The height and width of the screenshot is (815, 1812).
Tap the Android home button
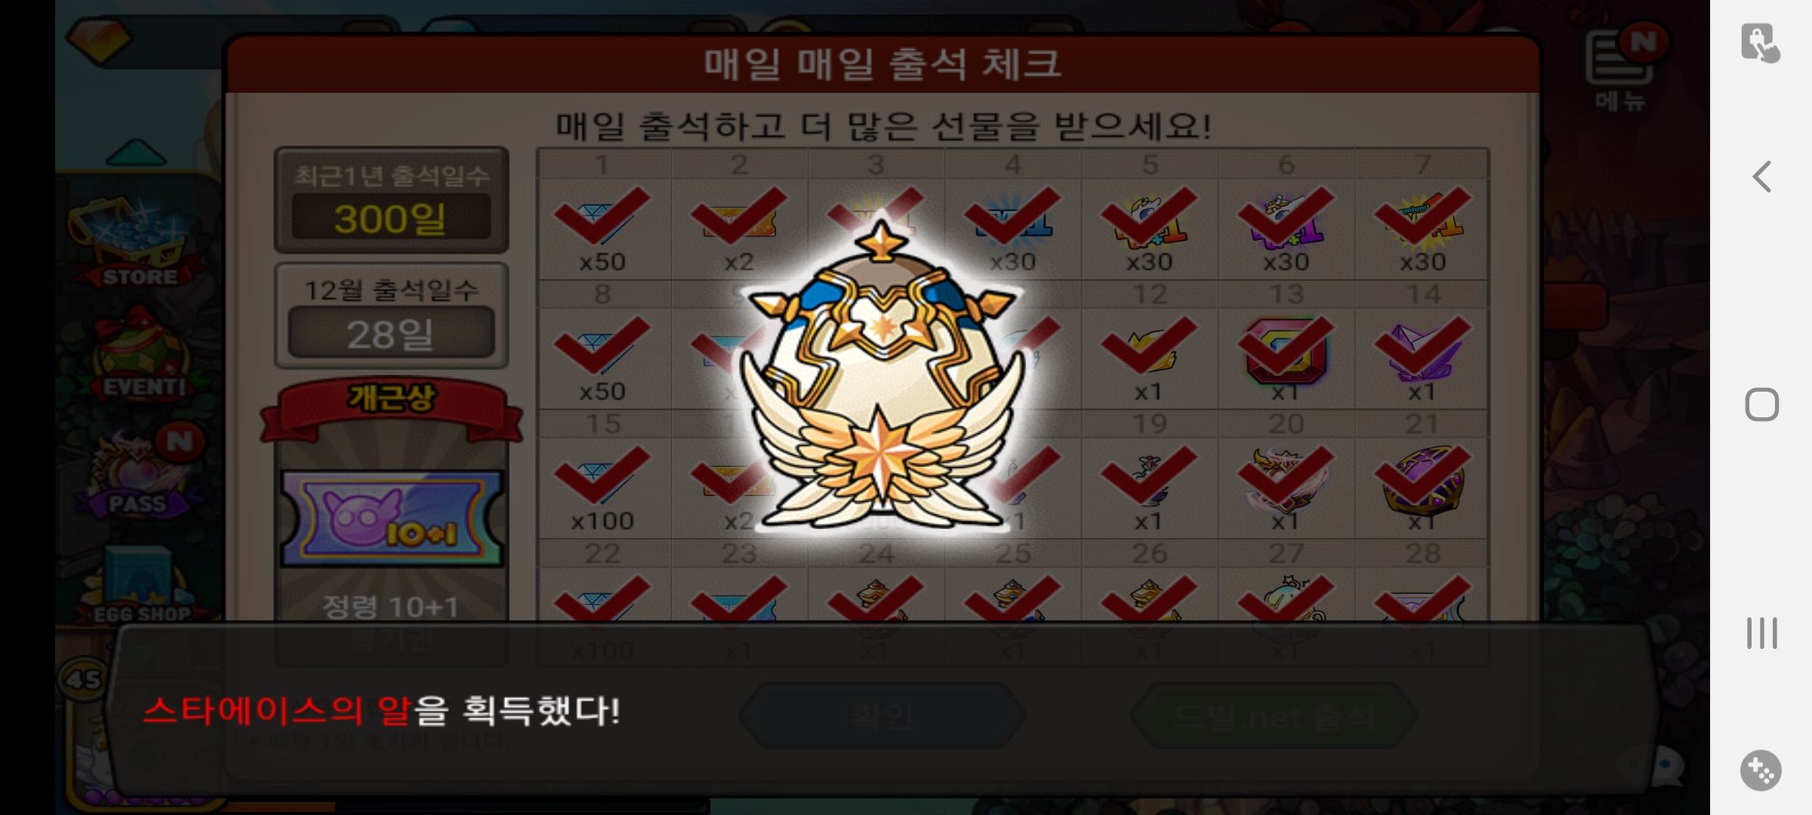[x=1761, y=404]
